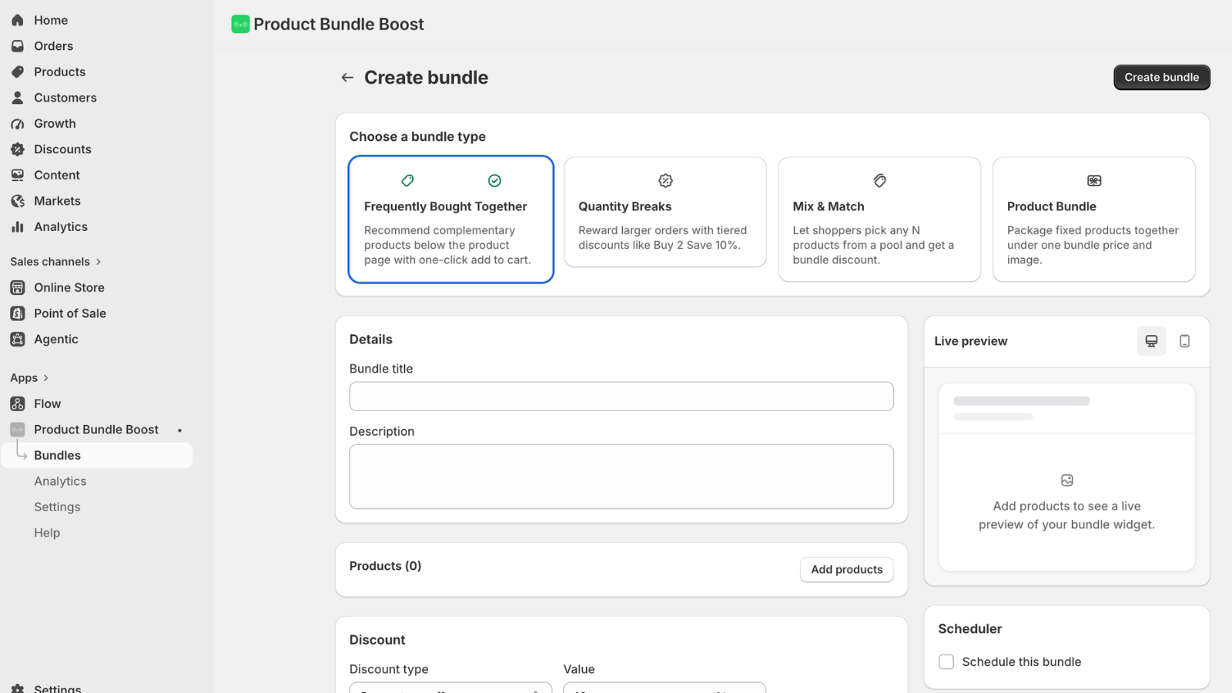1232x693 pixels.
Task: Click the "Scheduler" heading
Action: coord(969,629)
